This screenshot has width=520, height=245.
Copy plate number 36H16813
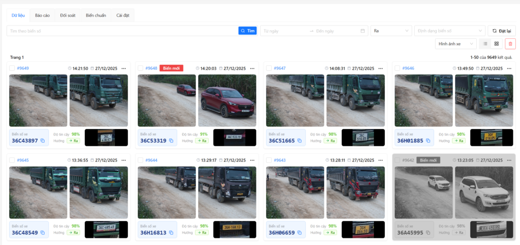171,233
